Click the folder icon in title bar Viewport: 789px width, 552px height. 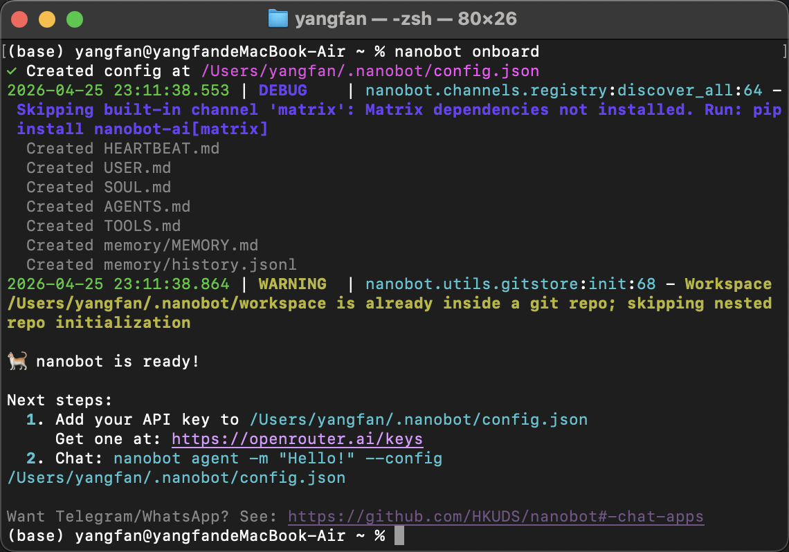click(278, 19)
